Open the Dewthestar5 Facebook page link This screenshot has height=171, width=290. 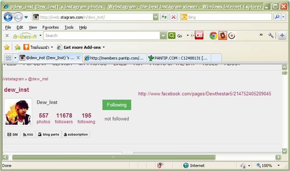click(x=205, y=94)
